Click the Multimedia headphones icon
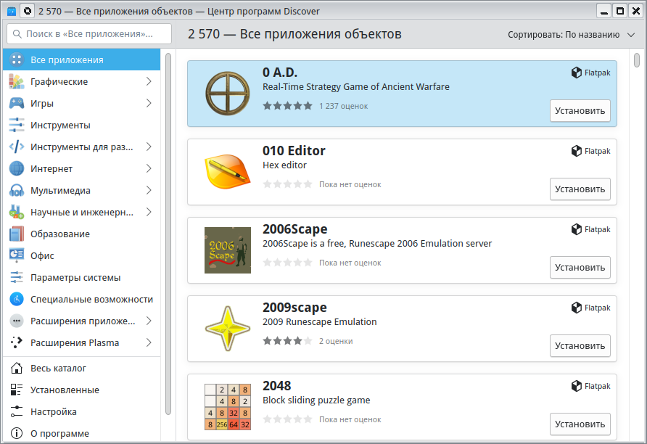Viewport: 647px width, 444px height. coord(17,191)
